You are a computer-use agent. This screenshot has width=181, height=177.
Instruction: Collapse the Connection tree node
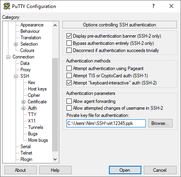8,57
